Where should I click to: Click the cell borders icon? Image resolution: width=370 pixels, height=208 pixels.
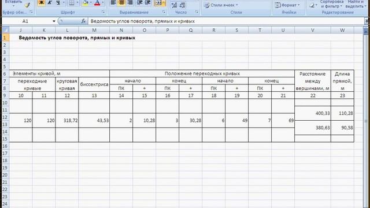click(72, 2)
